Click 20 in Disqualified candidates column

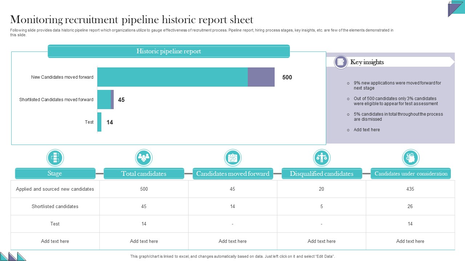click(x=322, y=189)
